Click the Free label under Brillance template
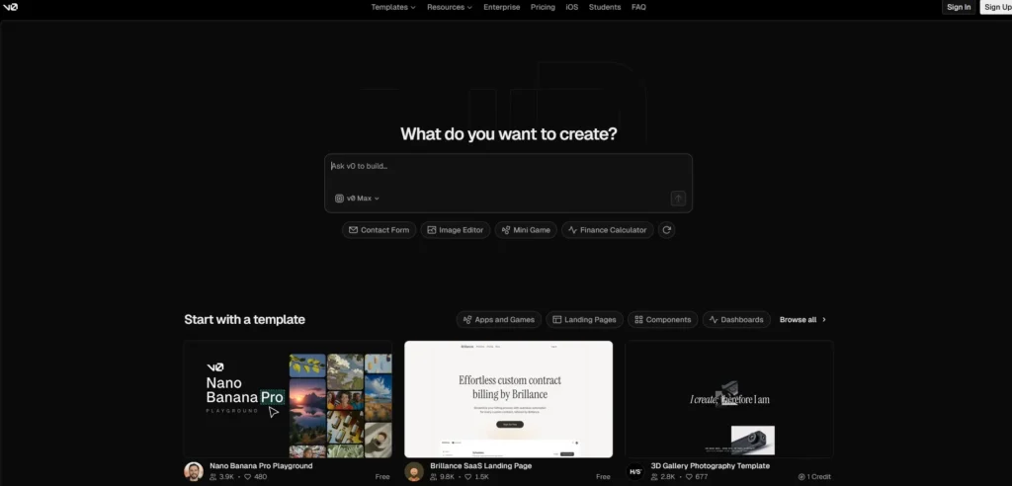The width and height of the screenshot is (1012, 486). pyautogui.click(x=604, y=477)
